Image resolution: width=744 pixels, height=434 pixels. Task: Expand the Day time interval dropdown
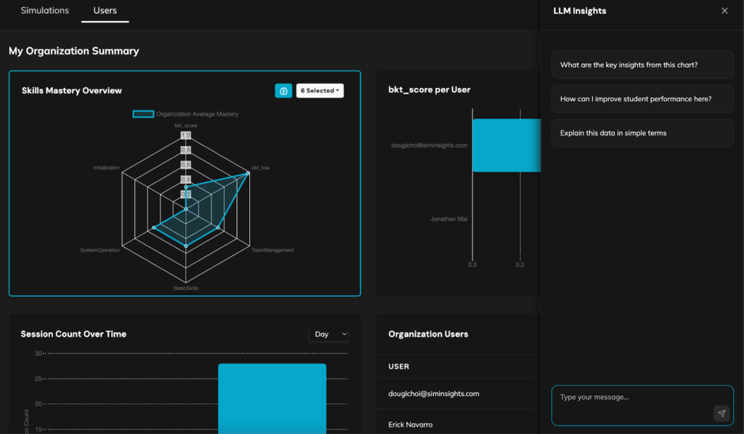tap(328, 334)
